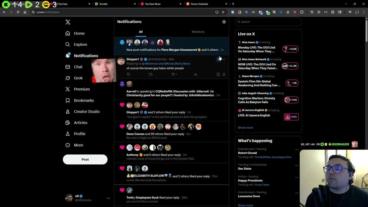Open n8 account profile picture
This screenshot has height=207, width=368.
point(69,198)
